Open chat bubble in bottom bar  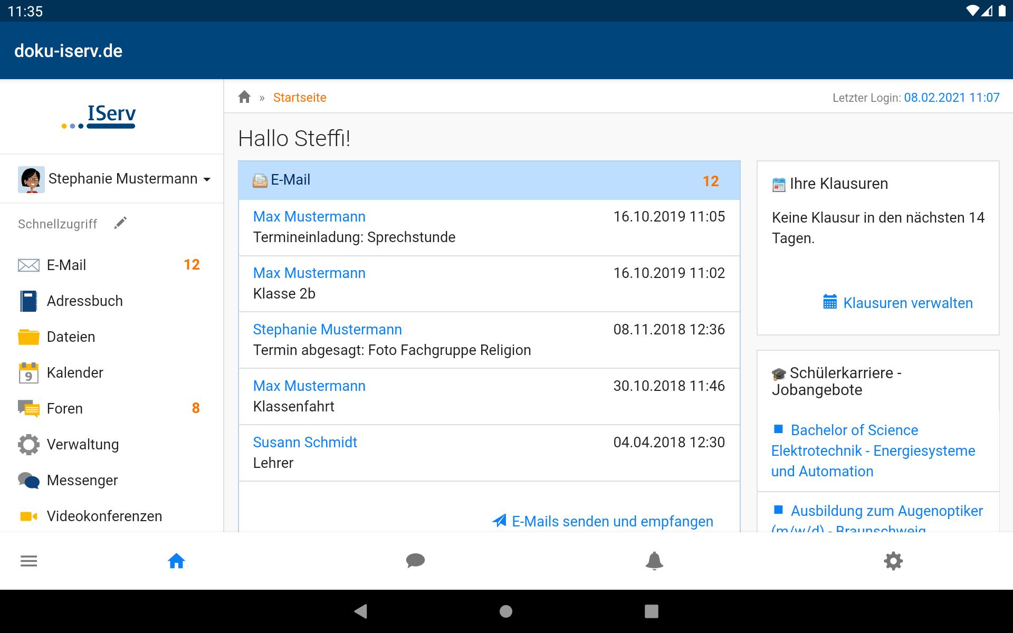(415, 561)
